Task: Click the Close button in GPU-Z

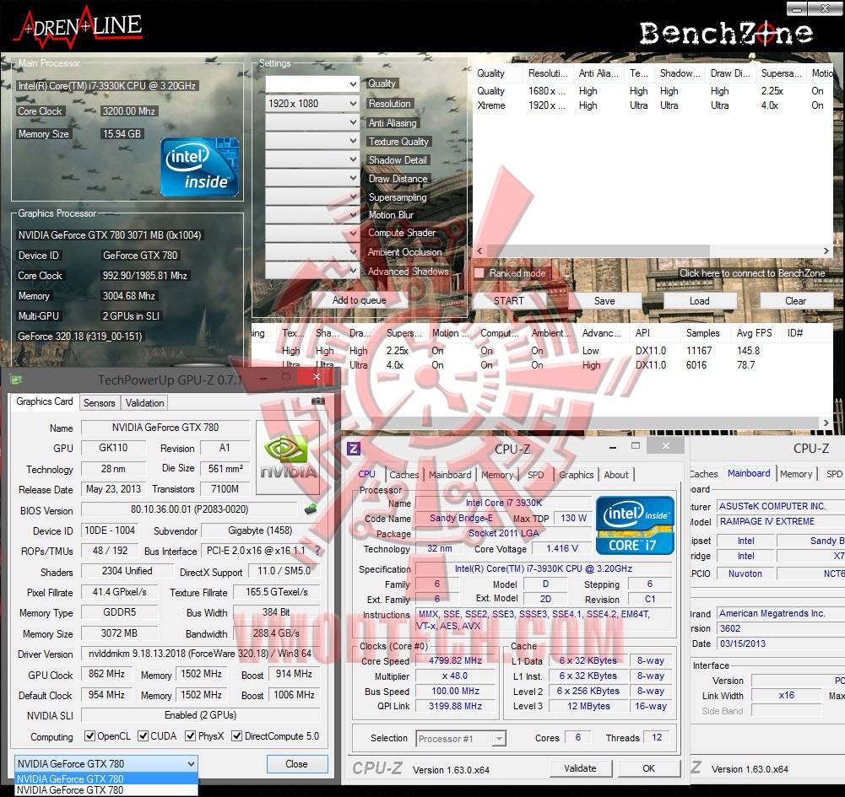Action: tap(296, 763)
